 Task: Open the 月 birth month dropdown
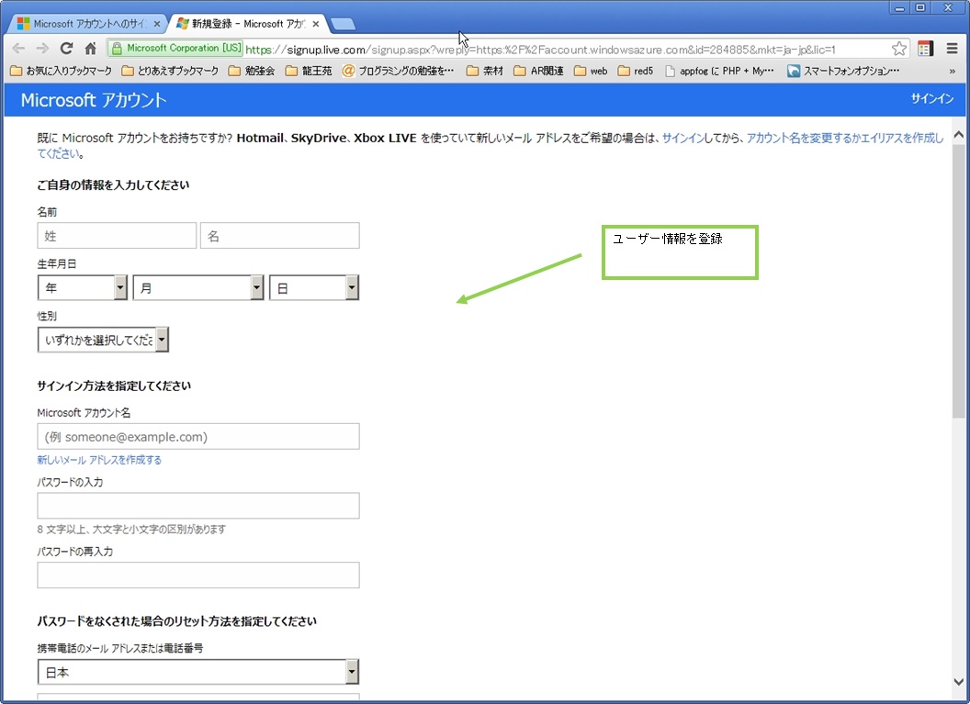(198, 288)
